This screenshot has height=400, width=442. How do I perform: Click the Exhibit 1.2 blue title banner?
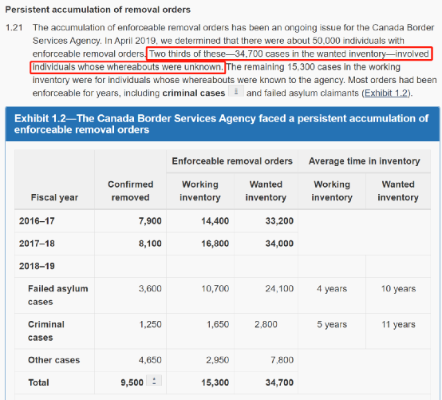click(223, 124)
